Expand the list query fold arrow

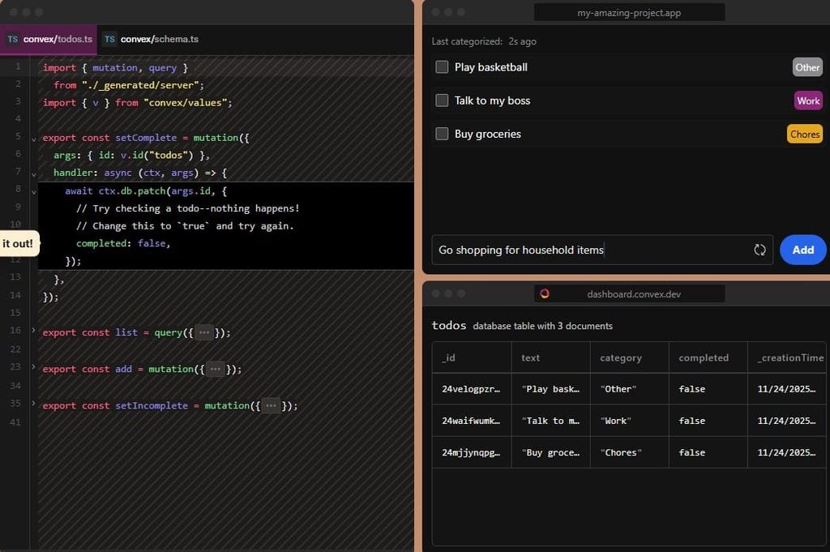coord(33,331)
